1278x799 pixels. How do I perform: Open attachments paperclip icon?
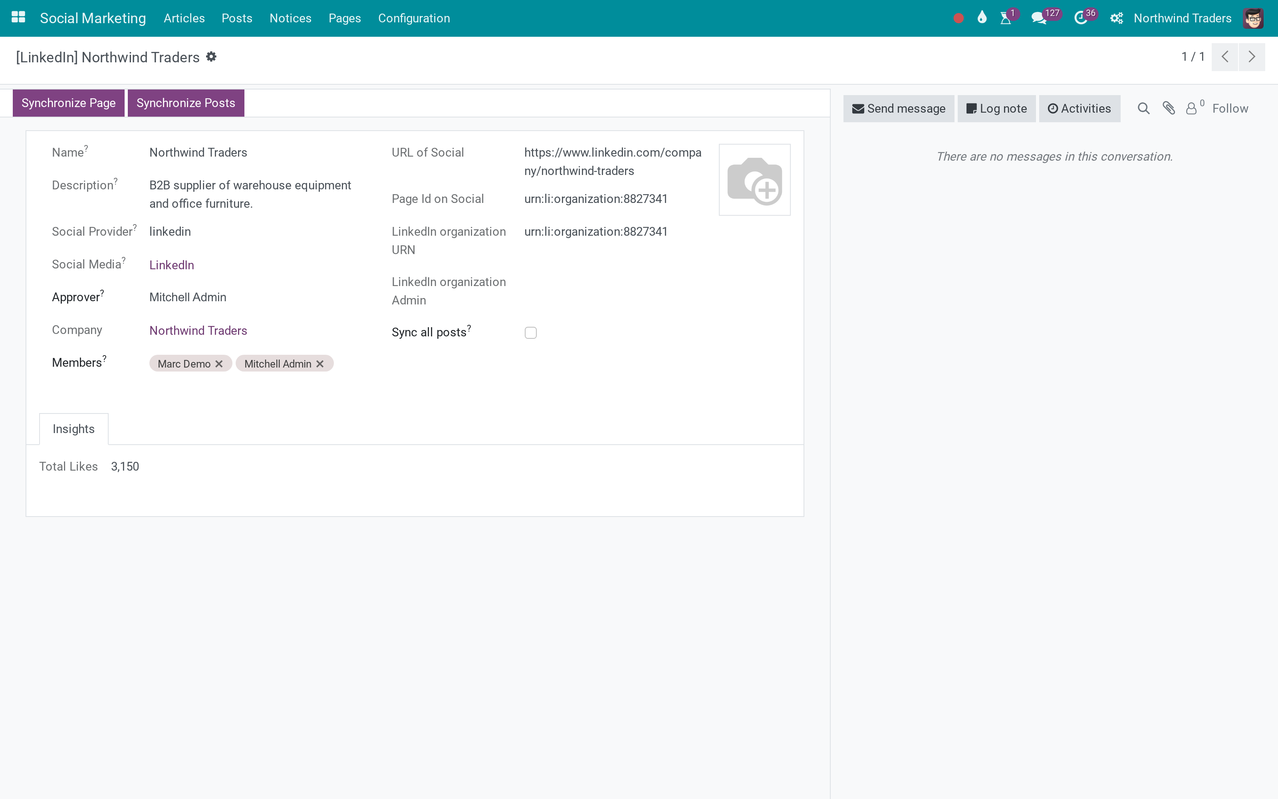tap(1169, 108)
